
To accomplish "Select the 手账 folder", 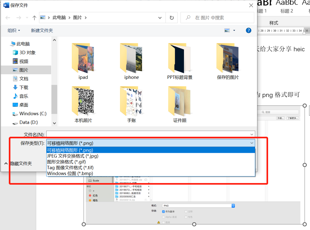I will point(131,105).
